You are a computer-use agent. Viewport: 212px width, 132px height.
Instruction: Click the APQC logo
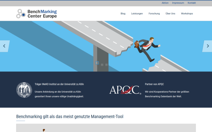125,90
